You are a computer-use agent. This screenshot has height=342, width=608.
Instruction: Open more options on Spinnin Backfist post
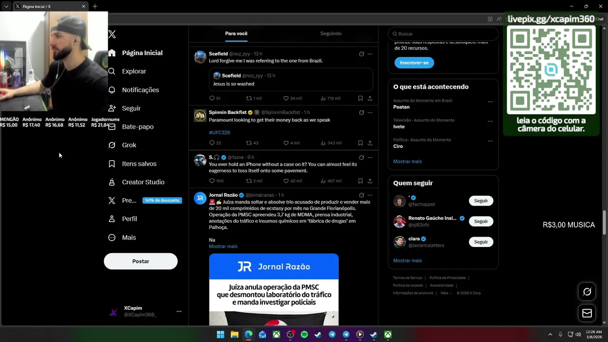[x=370, y=113]
